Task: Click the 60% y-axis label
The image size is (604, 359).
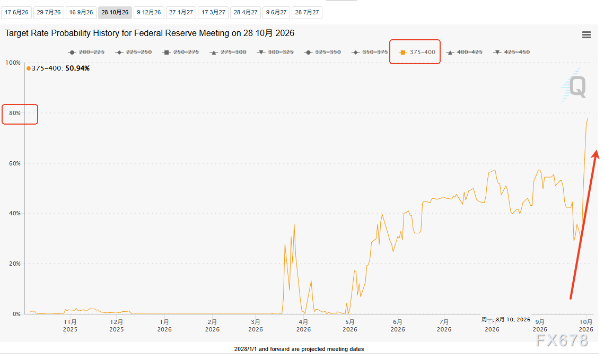Action: [x=15, y=163]
